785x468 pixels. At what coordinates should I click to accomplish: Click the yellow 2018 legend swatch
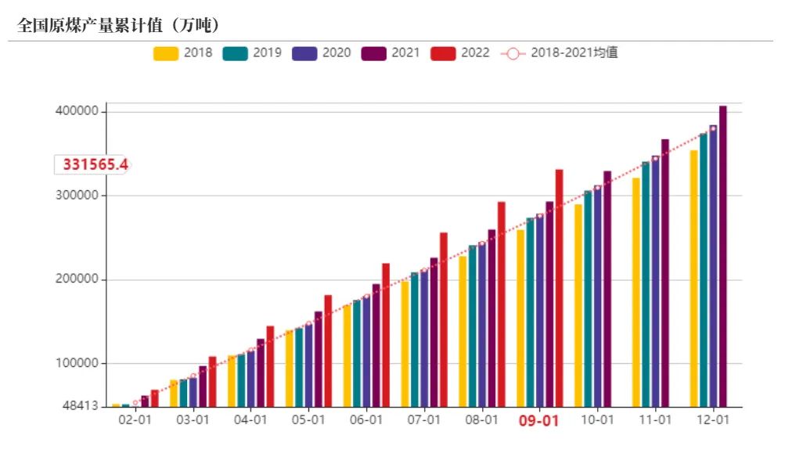click(x=166, y=52)
